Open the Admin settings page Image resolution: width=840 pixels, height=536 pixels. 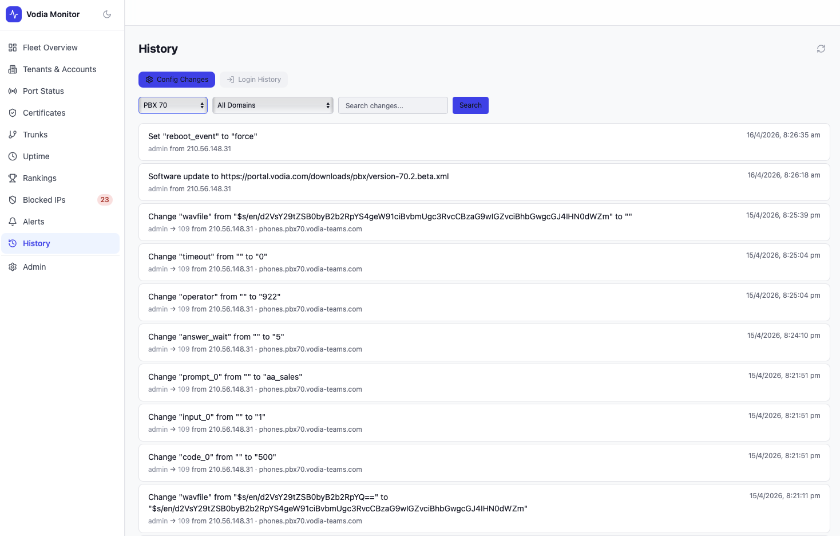34,267
